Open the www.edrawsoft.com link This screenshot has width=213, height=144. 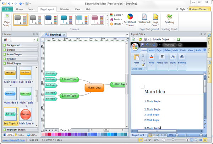pos(13,140)
